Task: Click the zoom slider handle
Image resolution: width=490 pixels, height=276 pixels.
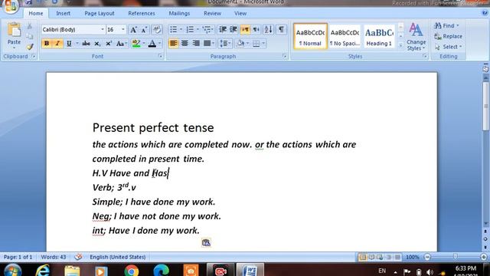Action: click(x=455, y=257)
